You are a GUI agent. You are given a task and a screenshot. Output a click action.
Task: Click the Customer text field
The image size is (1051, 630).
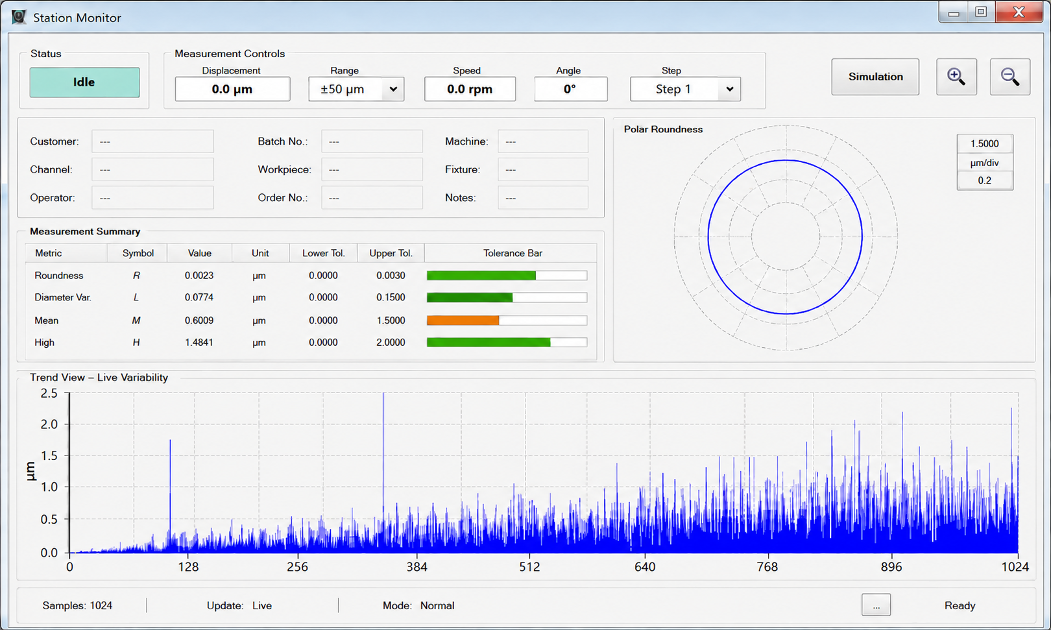point(152,141)
